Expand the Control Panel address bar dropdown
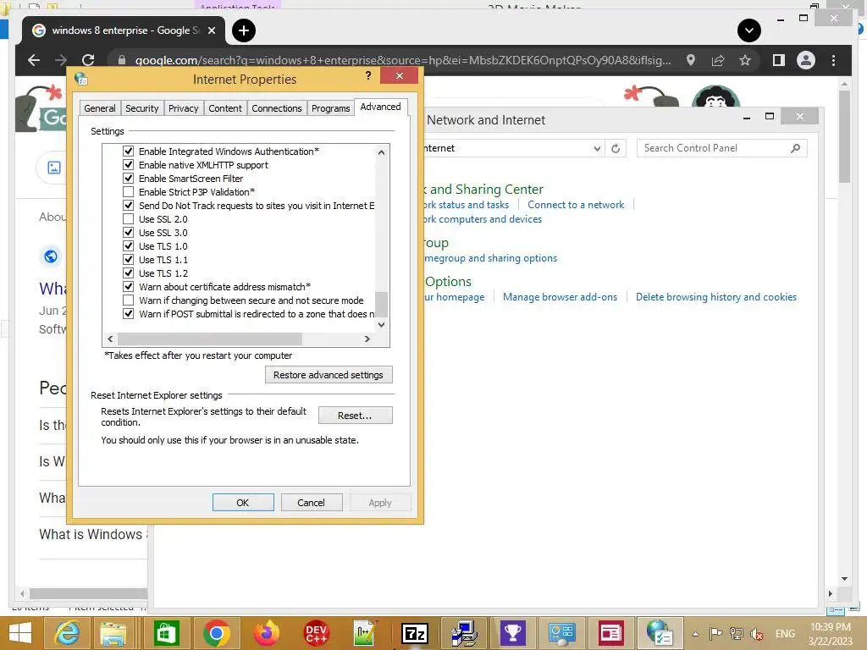The height and width of the screenshot is (650, 867). [597, 148]
